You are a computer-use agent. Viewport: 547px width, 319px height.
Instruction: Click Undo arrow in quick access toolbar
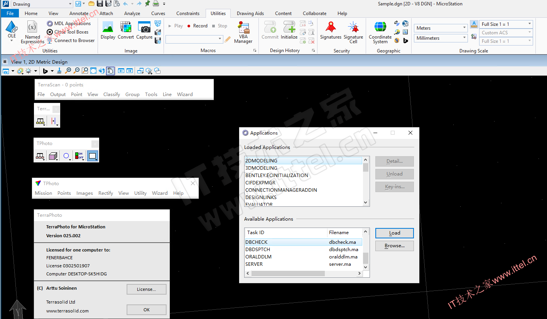click(125, 4)
